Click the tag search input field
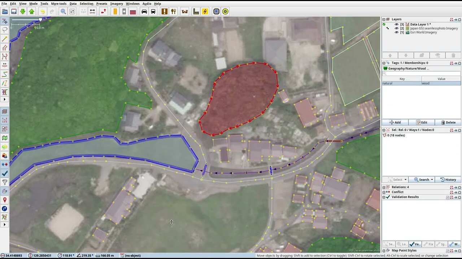 click(422, 73)
